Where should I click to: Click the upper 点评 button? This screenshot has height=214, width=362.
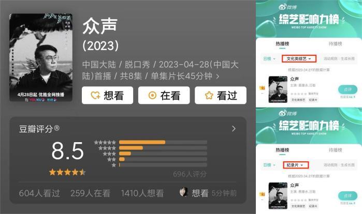(x=347, y=89)
